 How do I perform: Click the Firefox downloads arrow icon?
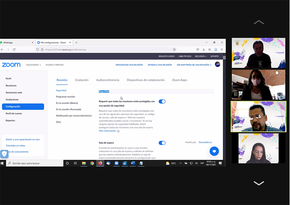click(x=204, y=50)
